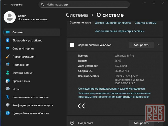
Task: Open the Система category
Action: [32, 32]
